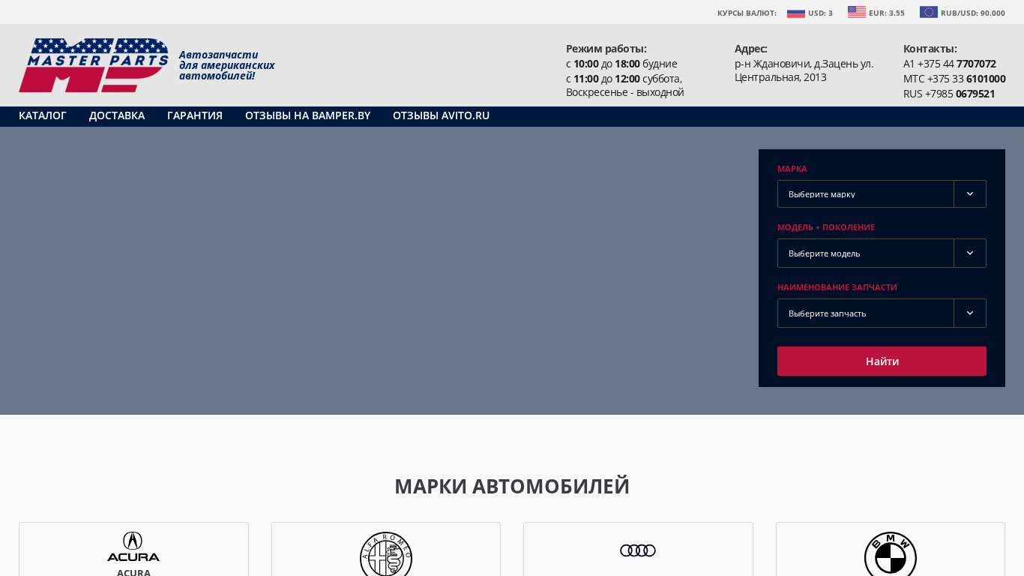Click the Воскресенье - выходной text
1024x576 pixels.
[625, 92]
